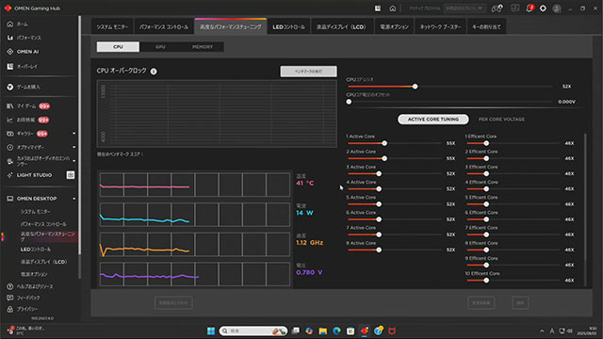The height and width of the screenshot is (339, 603).
Task: Expand the Gallery sidebar section
Action: click(x=73, y=134)
